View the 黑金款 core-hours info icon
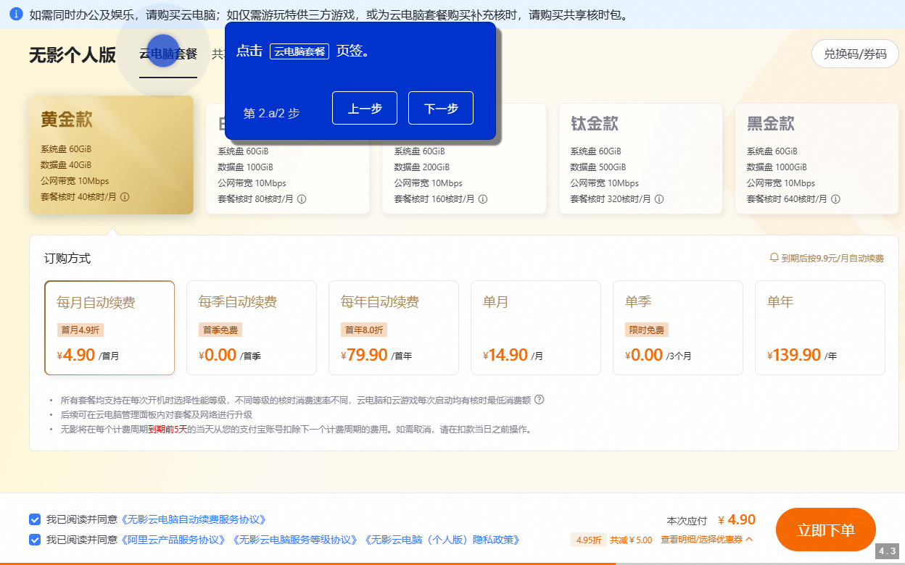 [835, 198]
